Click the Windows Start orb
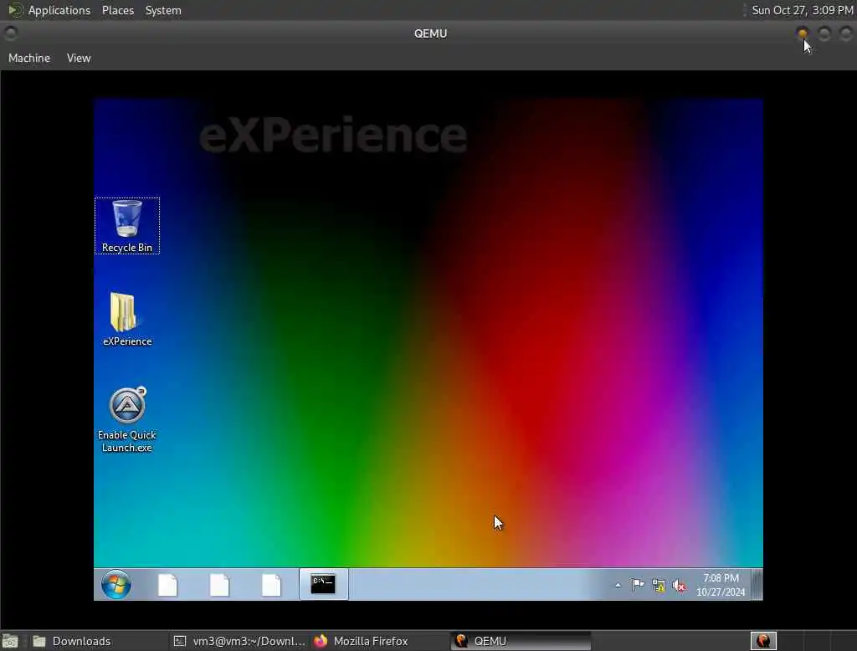 115,584
